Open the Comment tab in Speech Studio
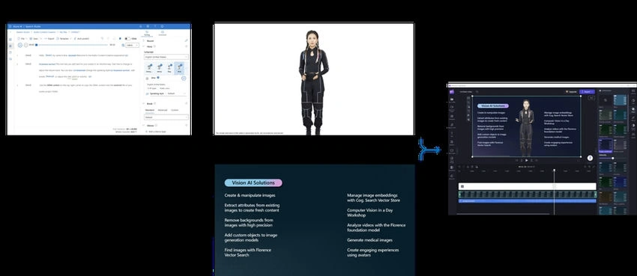Screen dimensions: 637x276 [162, 33]
